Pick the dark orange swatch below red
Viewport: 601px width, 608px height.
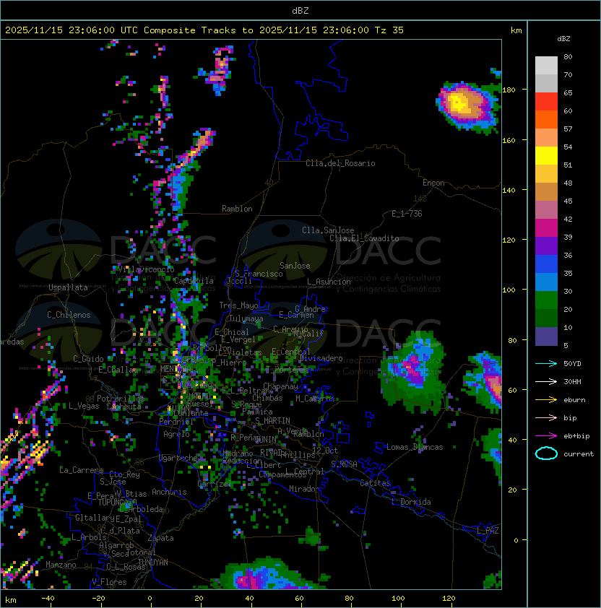click(x=546, y=119)
